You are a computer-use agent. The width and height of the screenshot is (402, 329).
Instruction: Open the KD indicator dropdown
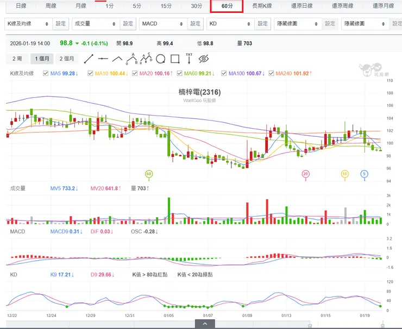pos(230,24)
